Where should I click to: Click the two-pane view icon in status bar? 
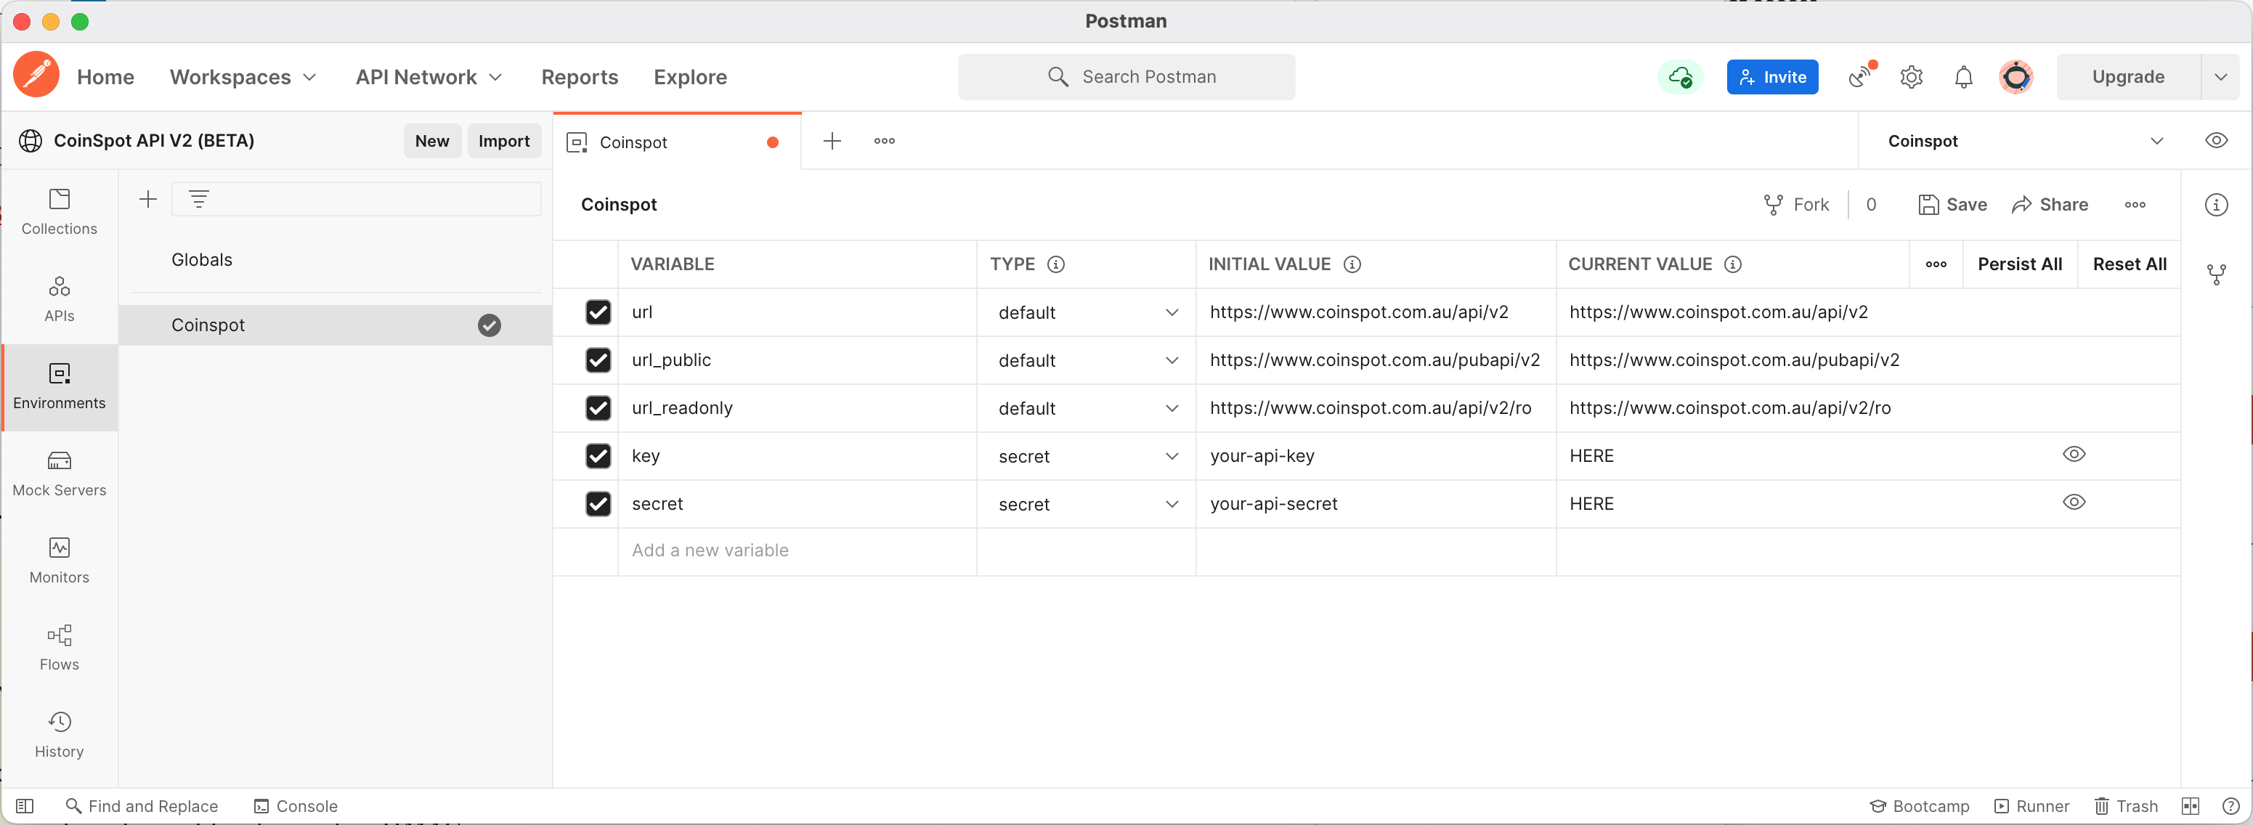2190,805
